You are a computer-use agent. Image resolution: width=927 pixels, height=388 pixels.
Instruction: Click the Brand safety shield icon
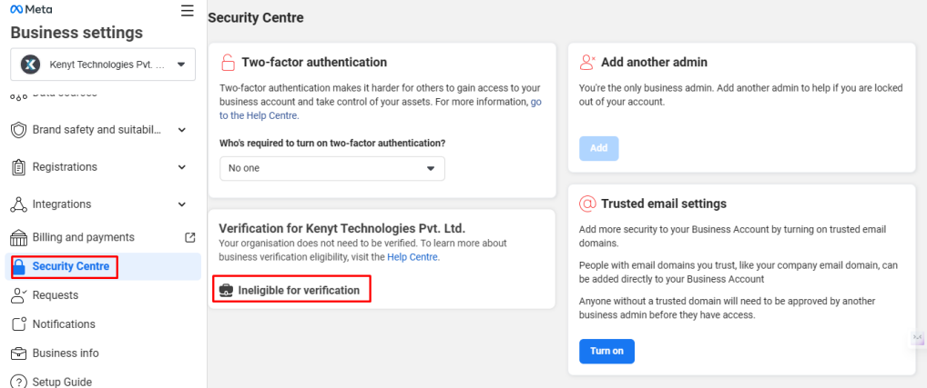pos(19,130)
